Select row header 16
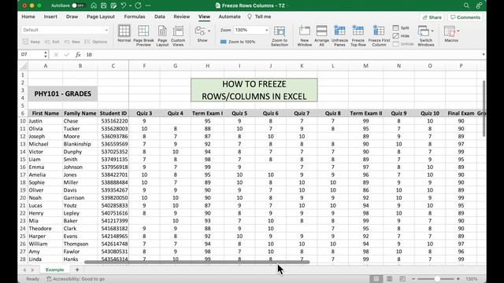504x283 pixels. point(23,167)
